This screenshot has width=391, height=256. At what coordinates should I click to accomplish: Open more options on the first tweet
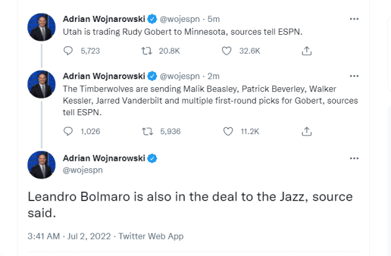pyautogui.click(x=354, y=18)
